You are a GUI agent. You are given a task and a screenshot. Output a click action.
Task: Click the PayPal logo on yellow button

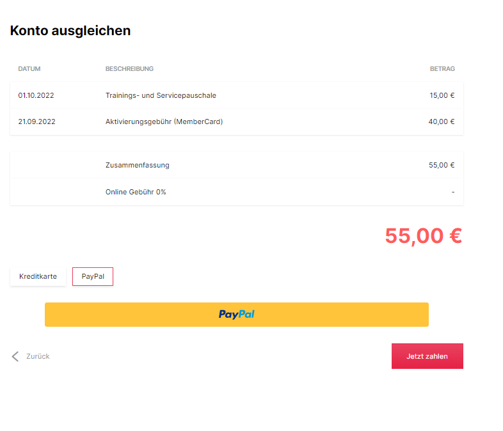coord(236,315)
